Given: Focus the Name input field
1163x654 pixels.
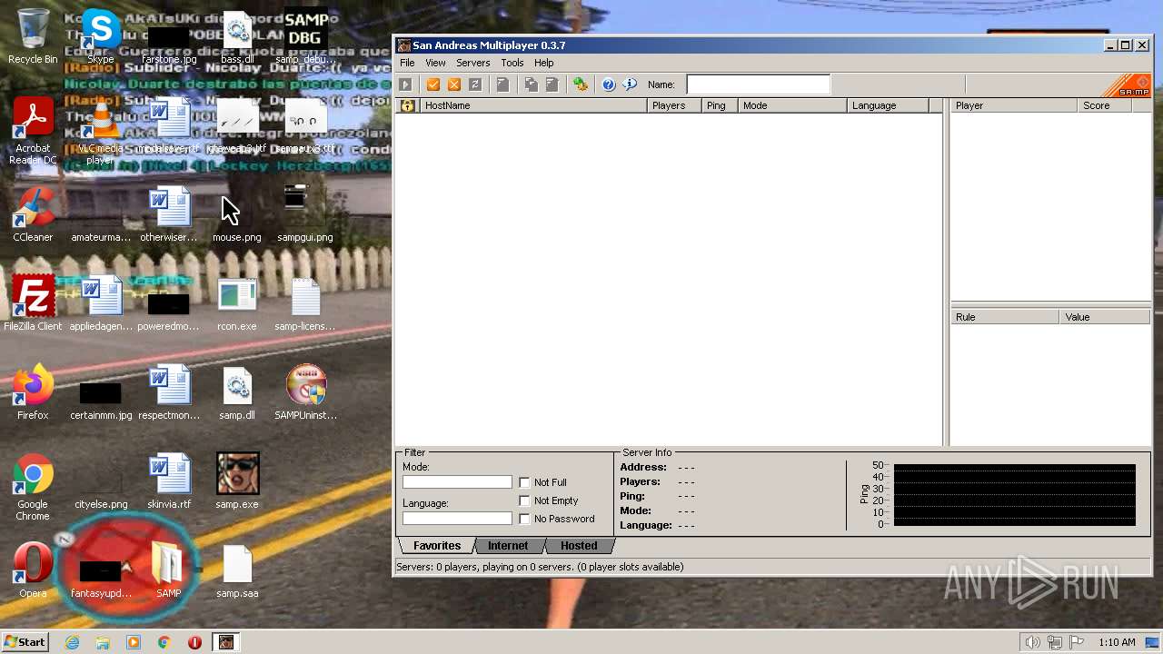Looking at the screenshot, I should pos(759,84).
